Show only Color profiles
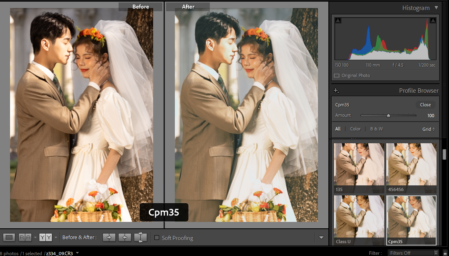449x256 pixels. point(355,129)
